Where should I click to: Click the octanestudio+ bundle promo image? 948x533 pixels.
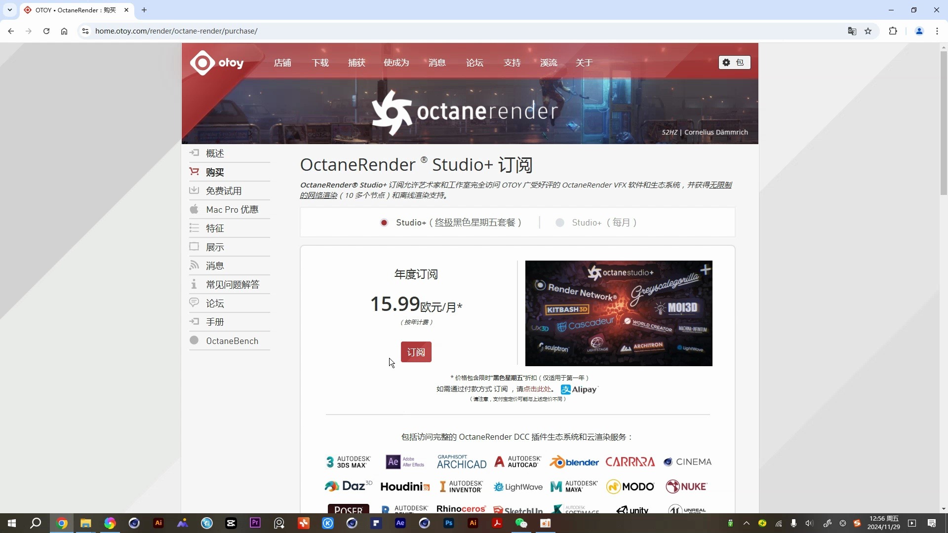(619, 313)
